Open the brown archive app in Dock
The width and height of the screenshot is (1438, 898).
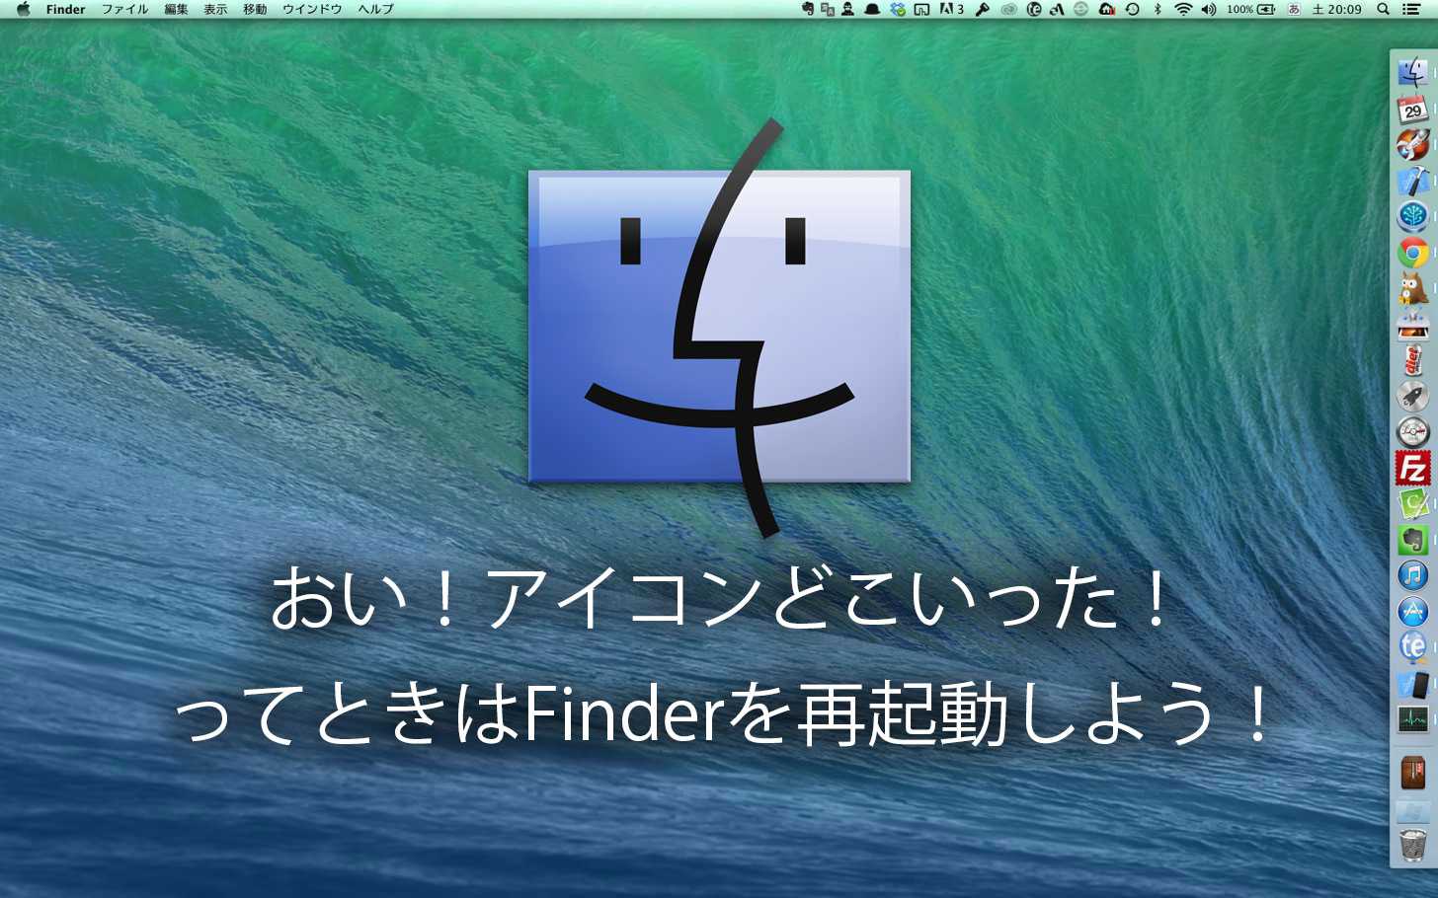1412,772
